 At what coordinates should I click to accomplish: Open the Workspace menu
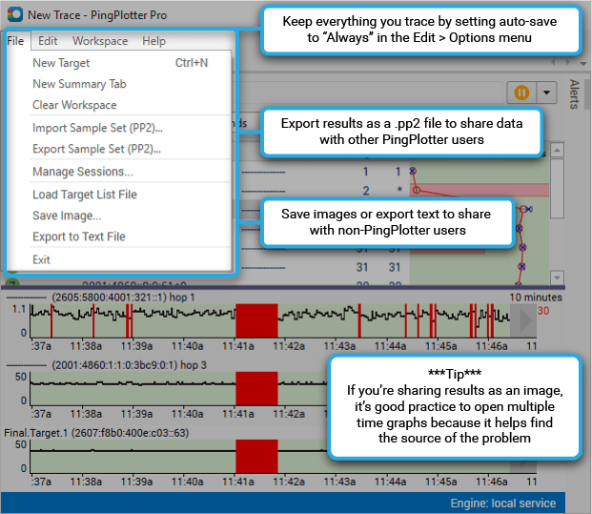[x=100, y=41]
